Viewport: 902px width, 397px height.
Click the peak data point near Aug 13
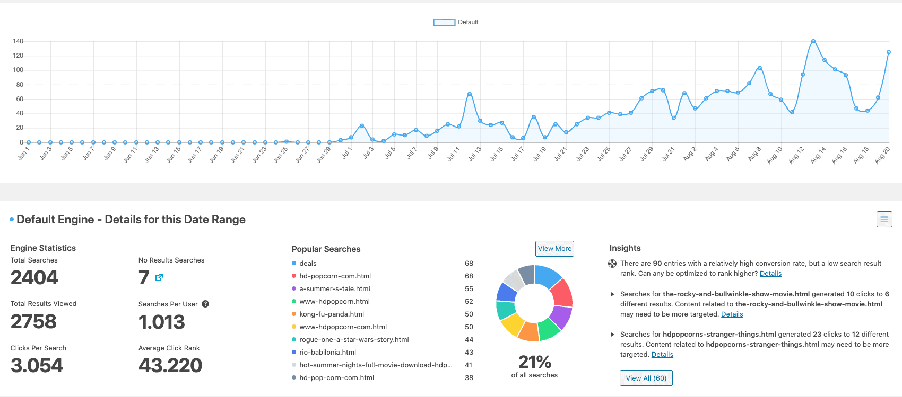(x=813, y=41)
